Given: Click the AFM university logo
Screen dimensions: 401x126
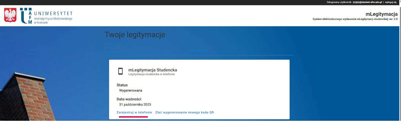Looking at the screenshot, I should click(x=26, y=16).
